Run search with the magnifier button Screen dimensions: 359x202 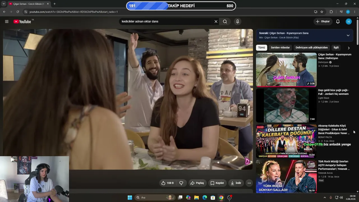click(225, 22)
